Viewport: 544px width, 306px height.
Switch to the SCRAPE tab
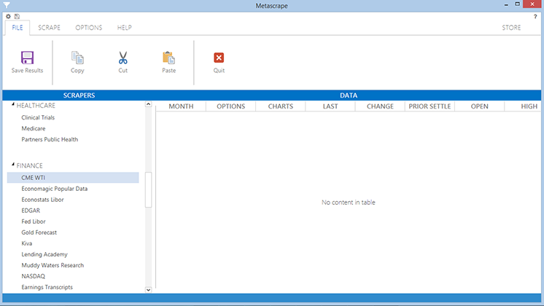pyautogui.click(x=49, y=28)
